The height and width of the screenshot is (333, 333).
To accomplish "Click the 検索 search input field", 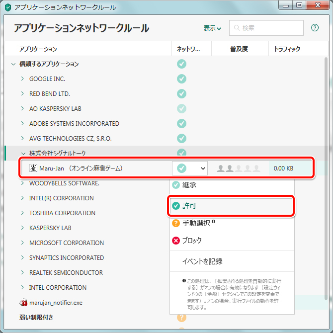I will 266,28.
